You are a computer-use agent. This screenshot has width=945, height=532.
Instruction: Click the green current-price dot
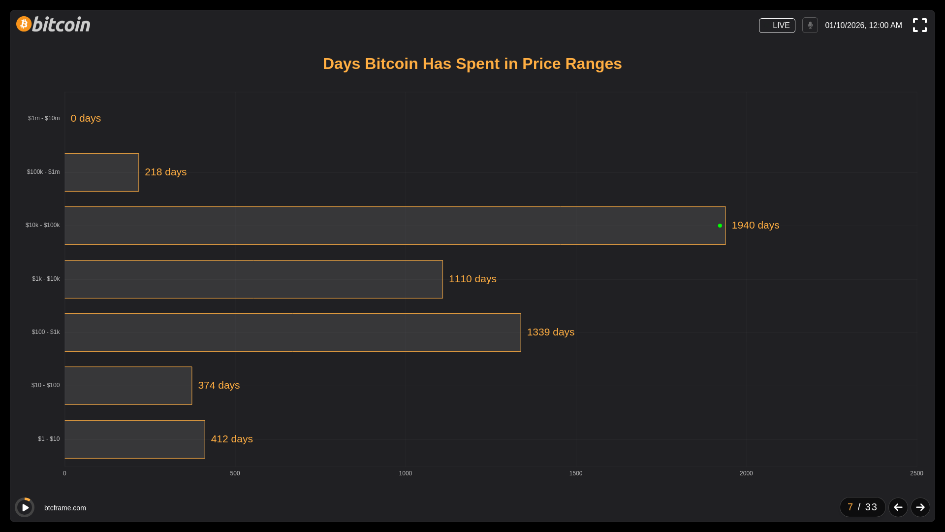720,226
